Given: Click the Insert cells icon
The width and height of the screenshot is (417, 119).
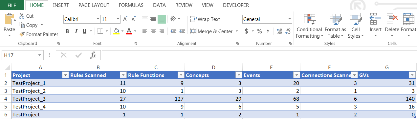Looking at the screenshot, I should [375, 19].
